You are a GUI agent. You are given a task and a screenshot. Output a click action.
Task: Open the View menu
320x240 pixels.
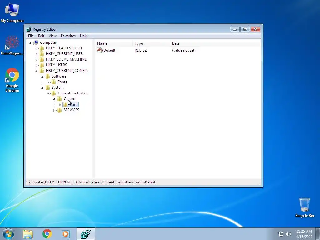click(x=52, y=36)
